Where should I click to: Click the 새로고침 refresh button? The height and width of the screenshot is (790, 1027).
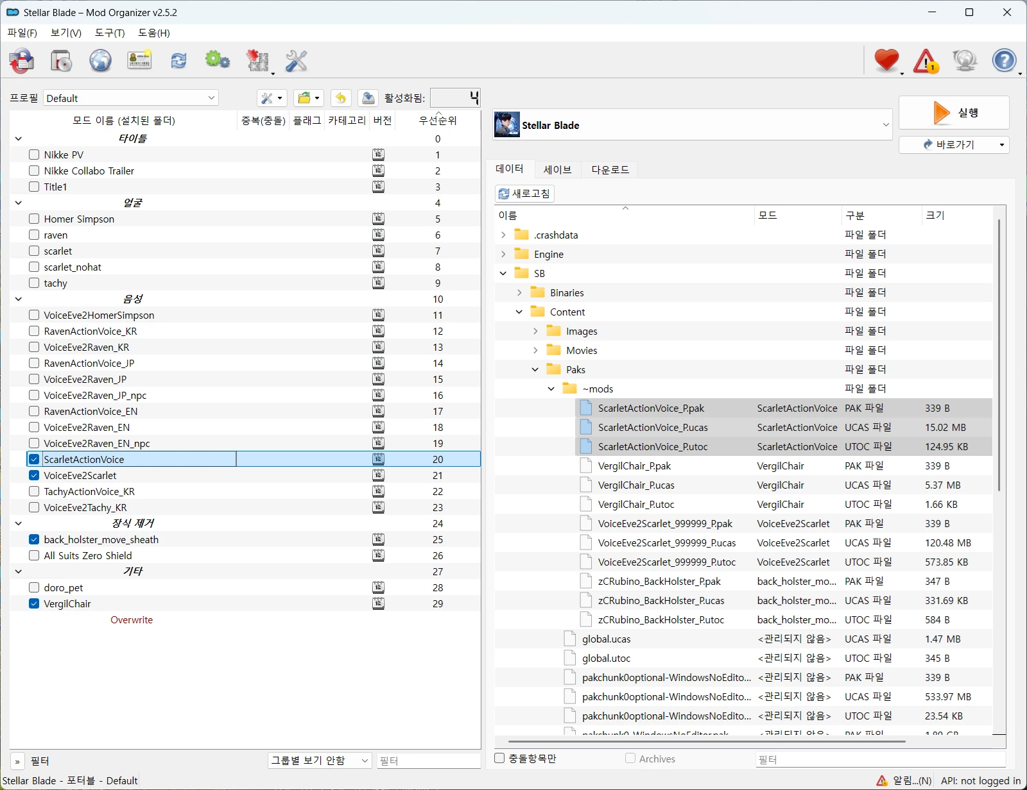(524, 194)
